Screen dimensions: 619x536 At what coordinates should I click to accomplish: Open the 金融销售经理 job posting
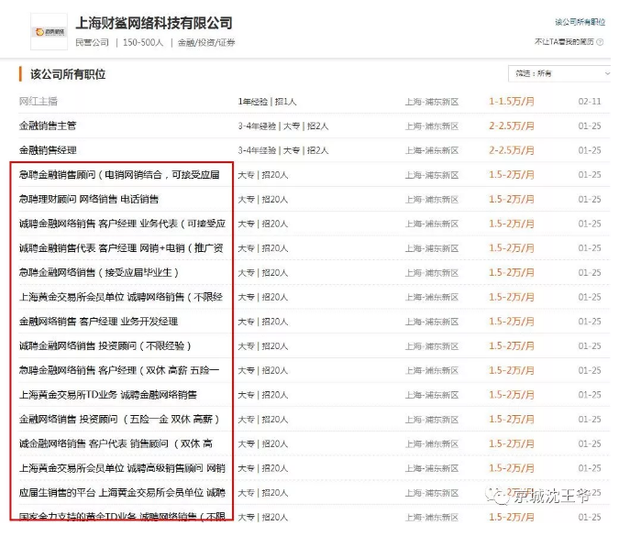48,150
